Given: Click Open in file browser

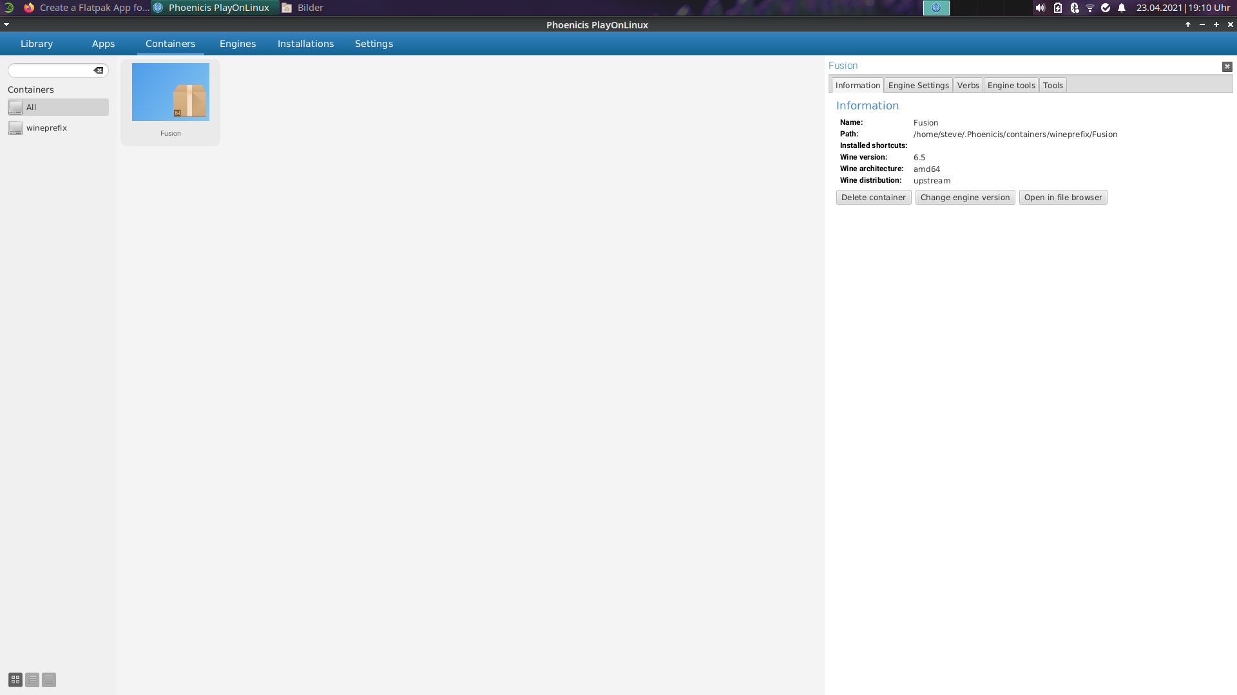Looking at the screenshot, I should [1062, 198].
